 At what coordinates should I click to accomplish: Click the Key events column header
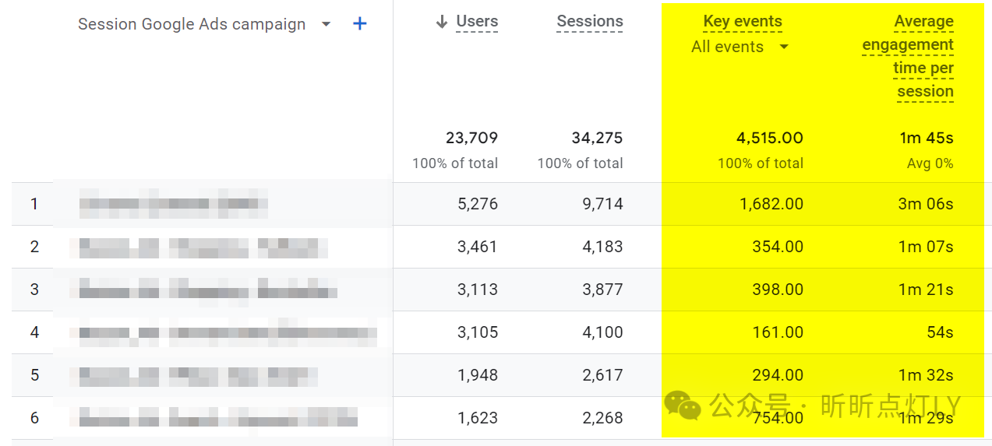[743, 22]
